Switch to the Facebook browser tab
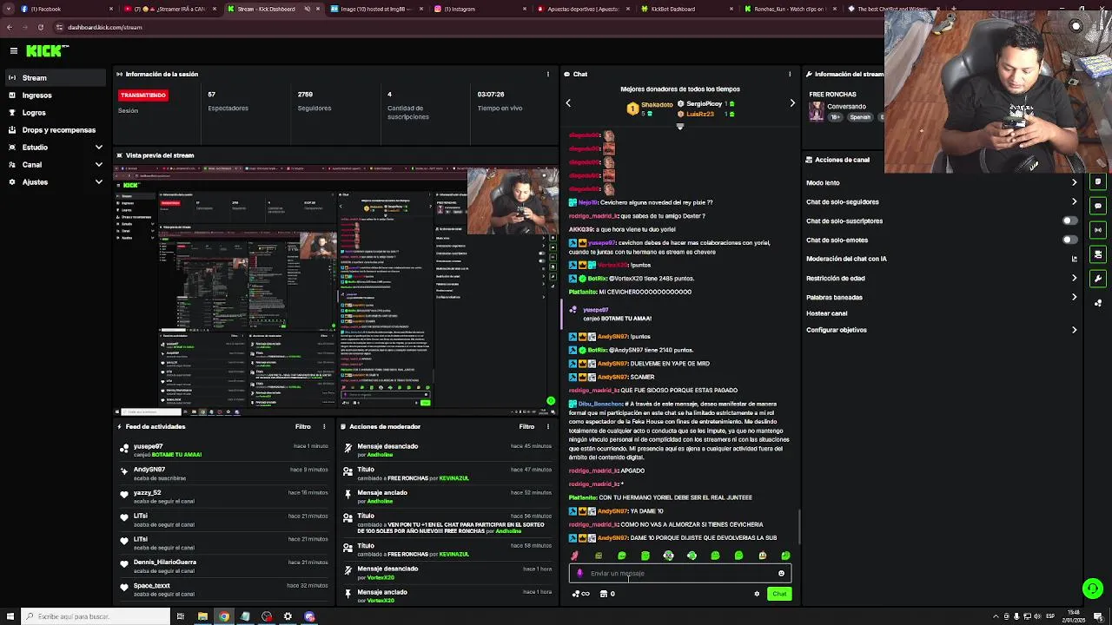 tap(65, 9)
